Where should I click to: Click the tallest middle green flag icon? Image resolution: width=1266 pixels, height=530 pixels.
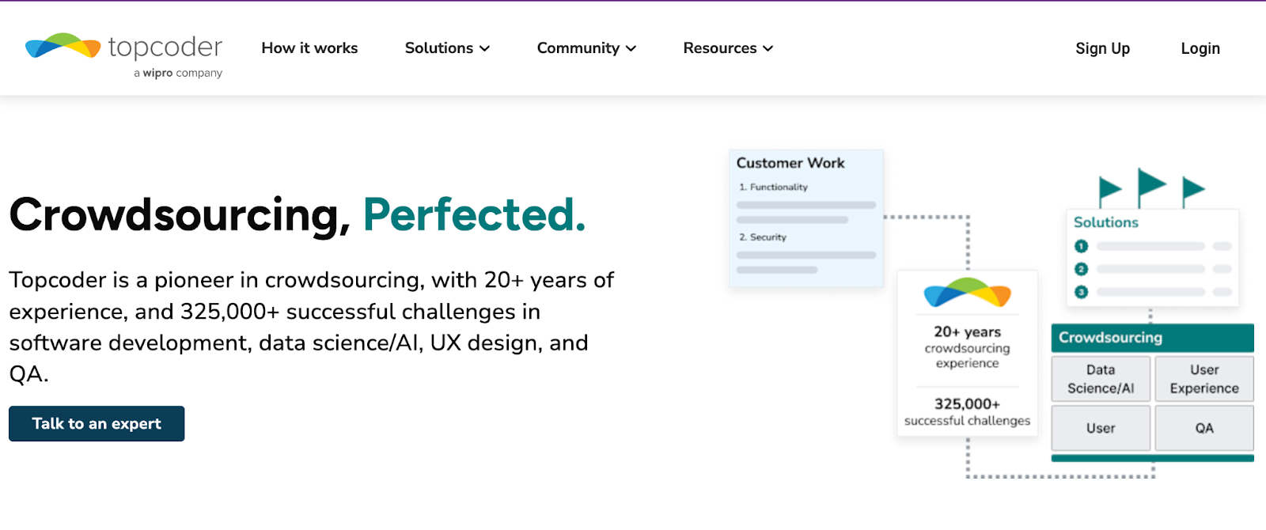pos(1151,187)
